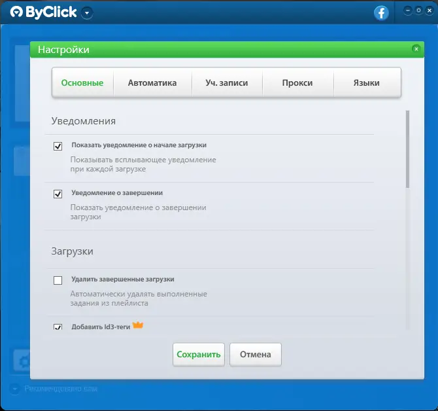Open the Прокси tab
This screenshot has height=411, width=438.
pos(297,82)
